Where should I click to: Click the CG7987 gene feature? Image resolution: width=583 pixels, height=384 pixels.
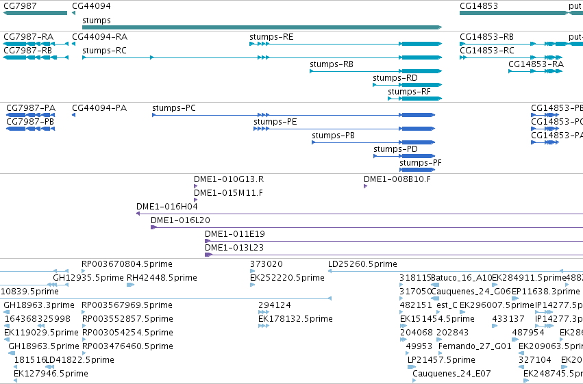[x=36, y=13]
